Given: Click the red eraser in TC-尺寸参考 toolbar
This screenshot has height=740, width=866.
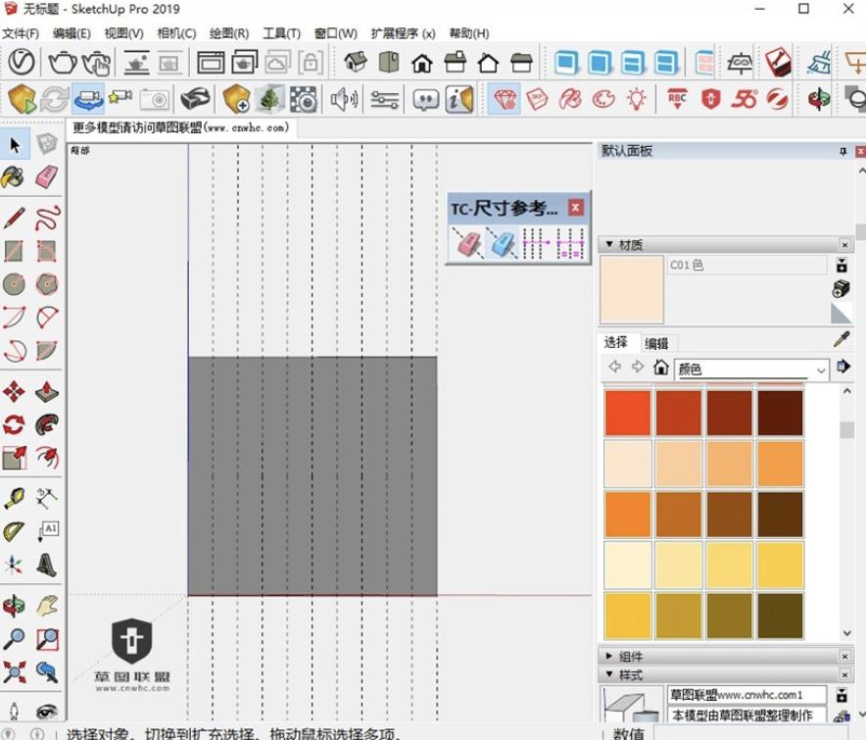Looking at the screenshot, I should [x=466, y=243].
